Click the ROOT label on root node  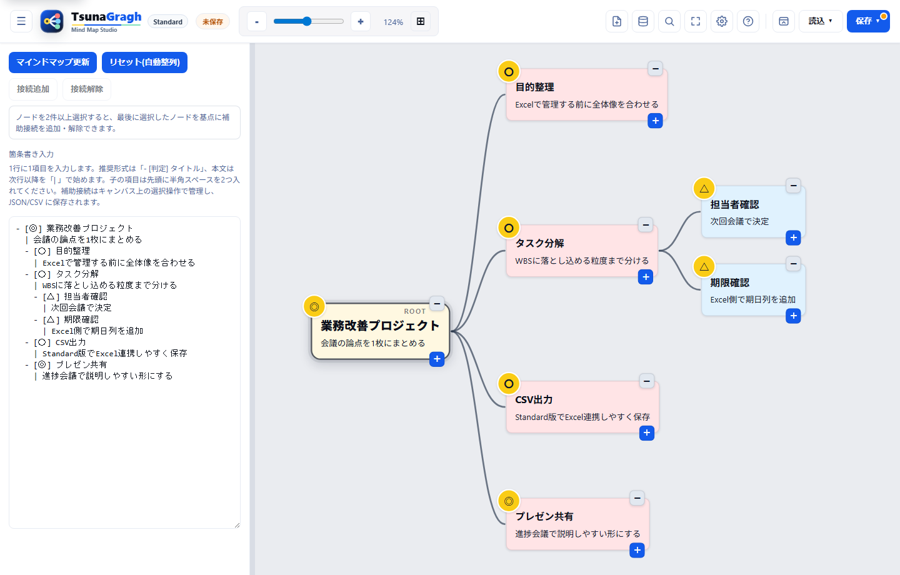[415, 311]
